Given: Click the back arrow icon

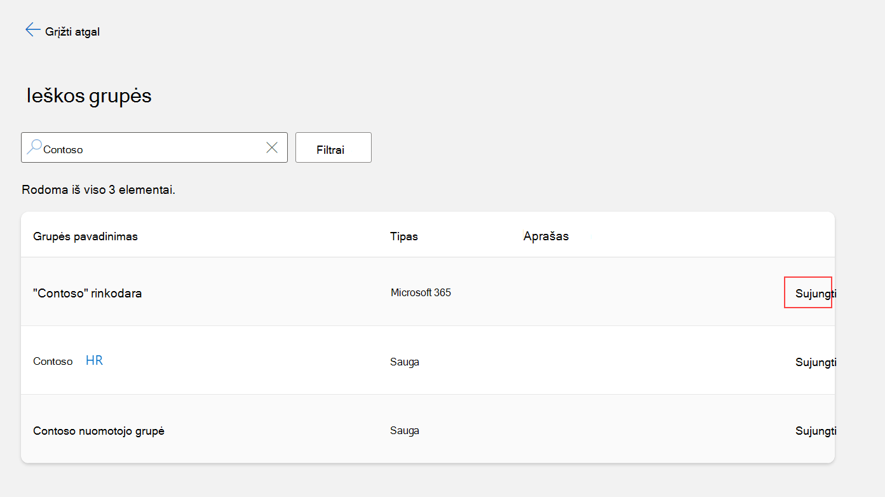Looking at the screenshot, I should coord(32,30).
